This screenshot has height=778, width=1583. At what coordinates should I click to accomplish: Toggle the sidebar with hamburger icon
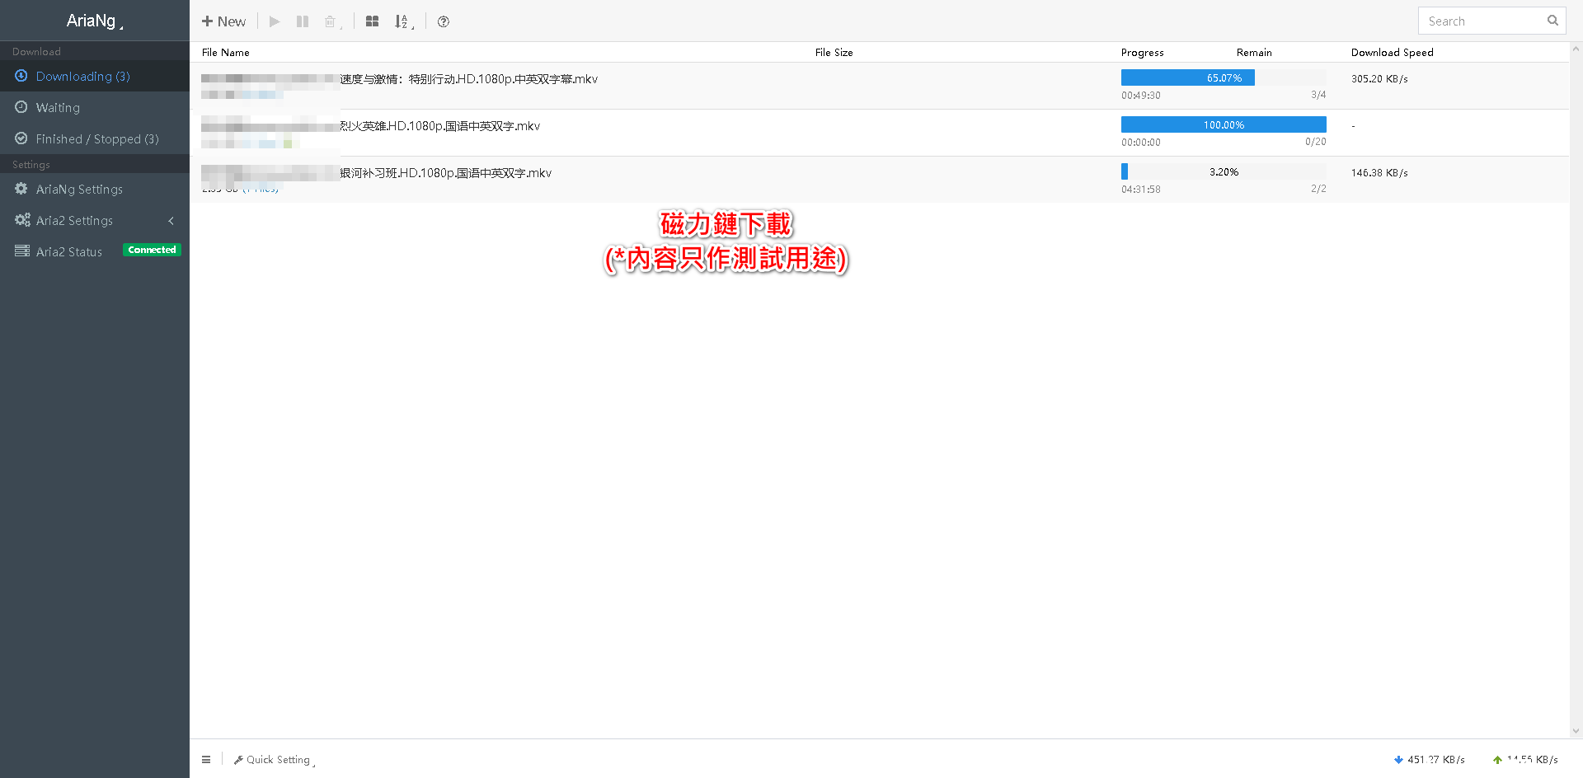pyautogui.click(x=206, y=759)
